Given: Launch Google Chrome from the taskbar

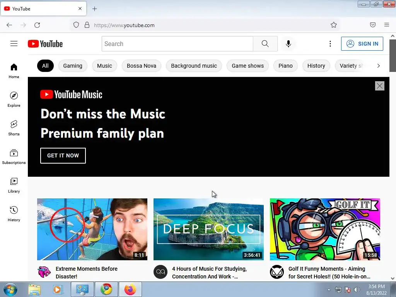Looking at the screenshot, I should click(x=106, y=289).
